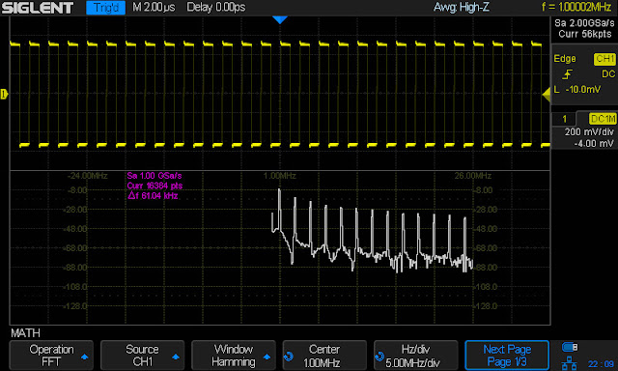Image resolution: width=618 pixels, height=371 pixels.
Task: Click the SIGLENT logo
Action: 38,8
